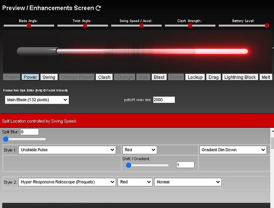Trigger the Swing effect
Viewport: 274px width, 208px height.
pyautogui.click(x=49, y=77)
